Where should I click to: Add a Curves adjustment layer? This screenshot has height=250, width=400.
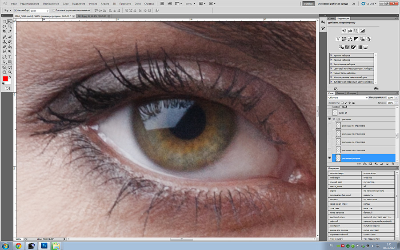(x=356, y=31)
